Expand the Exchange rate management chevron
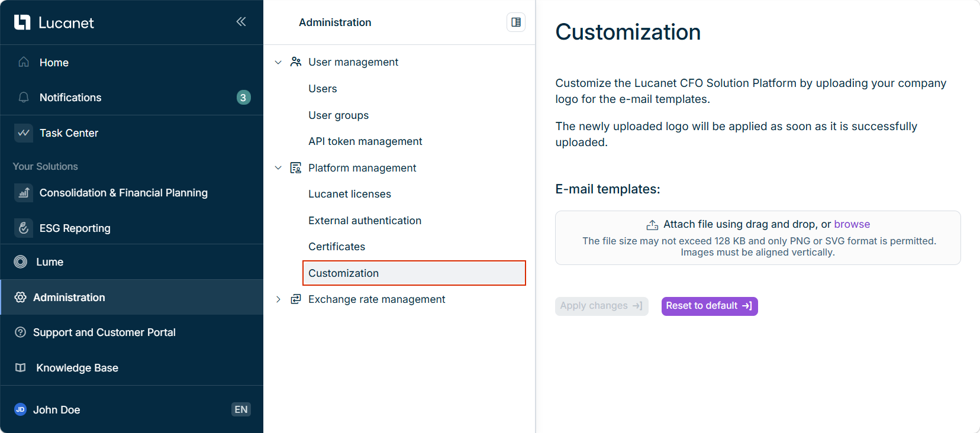 click(x=278, y=299)
